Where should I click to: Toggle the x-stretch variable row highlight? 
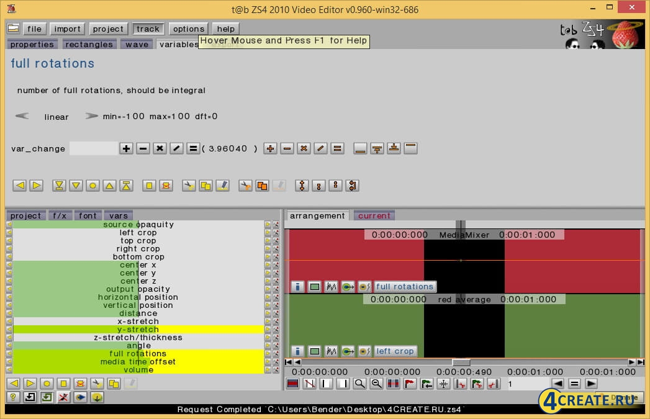pyautogui.click(x=137, y=321)
